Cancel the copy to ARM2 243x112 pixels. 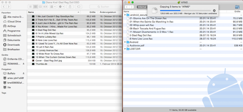[214, 11]
